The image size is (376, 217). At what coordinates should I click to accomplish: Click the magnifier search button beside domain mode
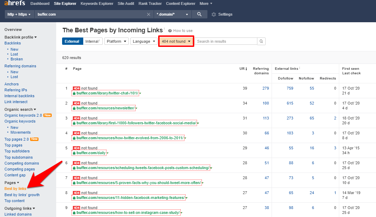click(199, 14)
